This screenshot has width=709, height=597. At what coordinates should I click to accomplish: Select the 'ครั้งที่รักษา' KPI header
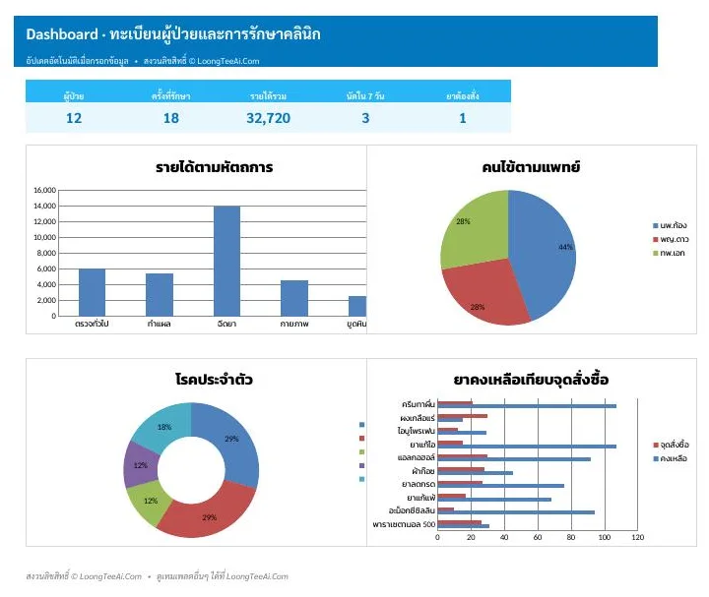coord(171,96)
